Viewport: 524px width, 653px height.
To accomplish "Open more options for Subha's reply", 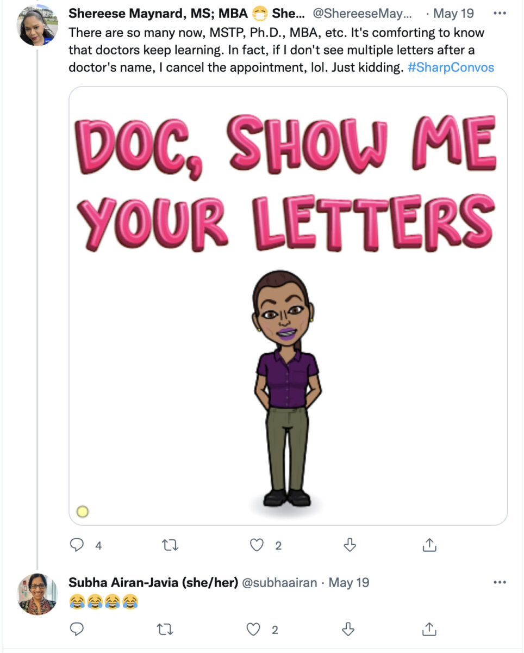I will point(499,583).
